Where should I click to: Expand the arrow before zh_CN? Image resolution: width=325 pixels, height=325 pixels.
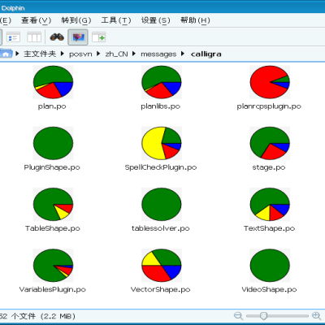coord(98,54)
